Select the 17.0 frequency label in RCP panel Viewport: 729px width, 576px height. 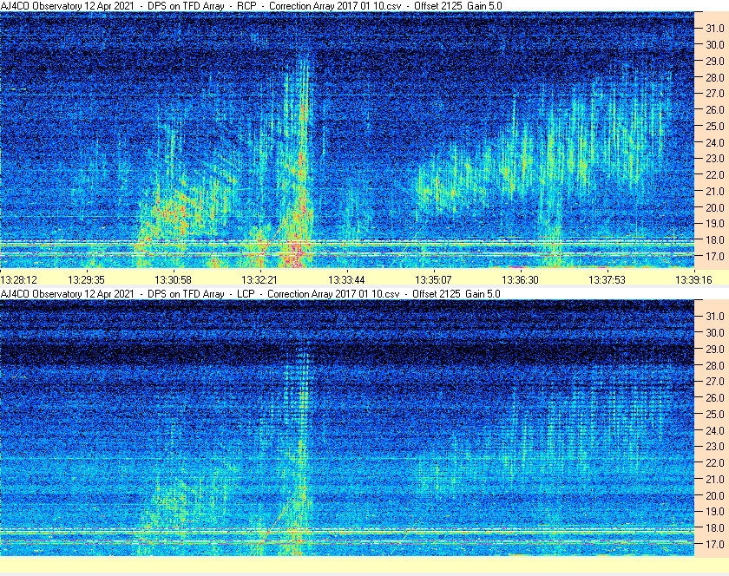[714, 257]
